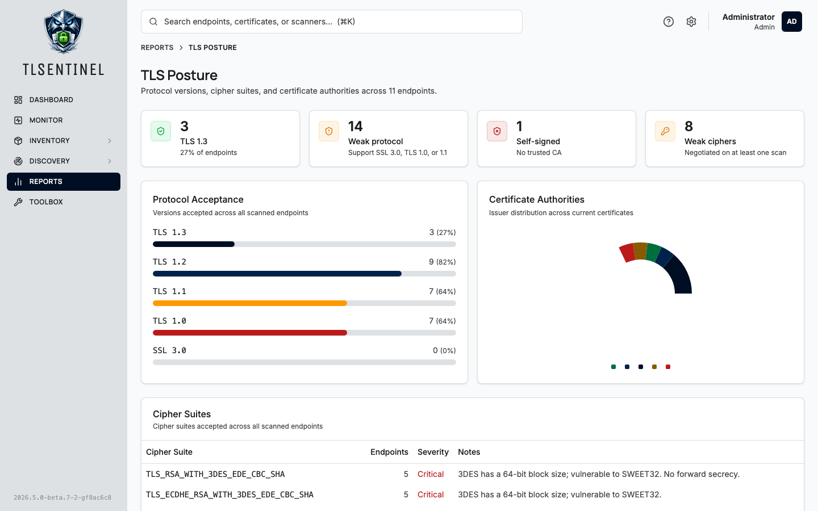Click the Monitor activity icon
Viewport: 818px width, 511px height.
click(18, 120)
